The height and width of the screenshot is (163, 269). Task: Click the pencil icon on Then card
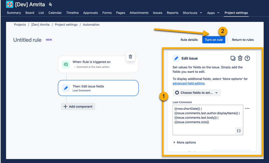coord(66,88)
